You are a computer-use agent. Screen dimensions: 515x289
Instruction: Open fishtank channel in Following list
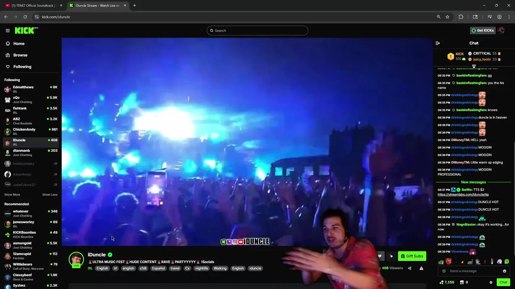tap(31, 110)
